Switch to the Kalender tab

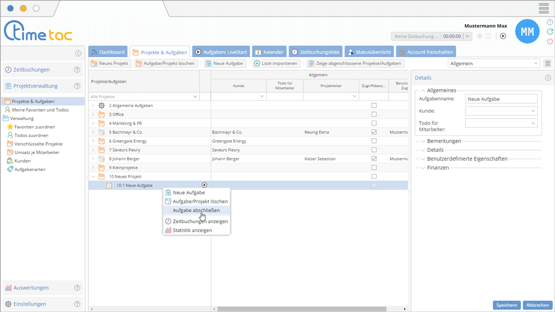click(268, 52)
